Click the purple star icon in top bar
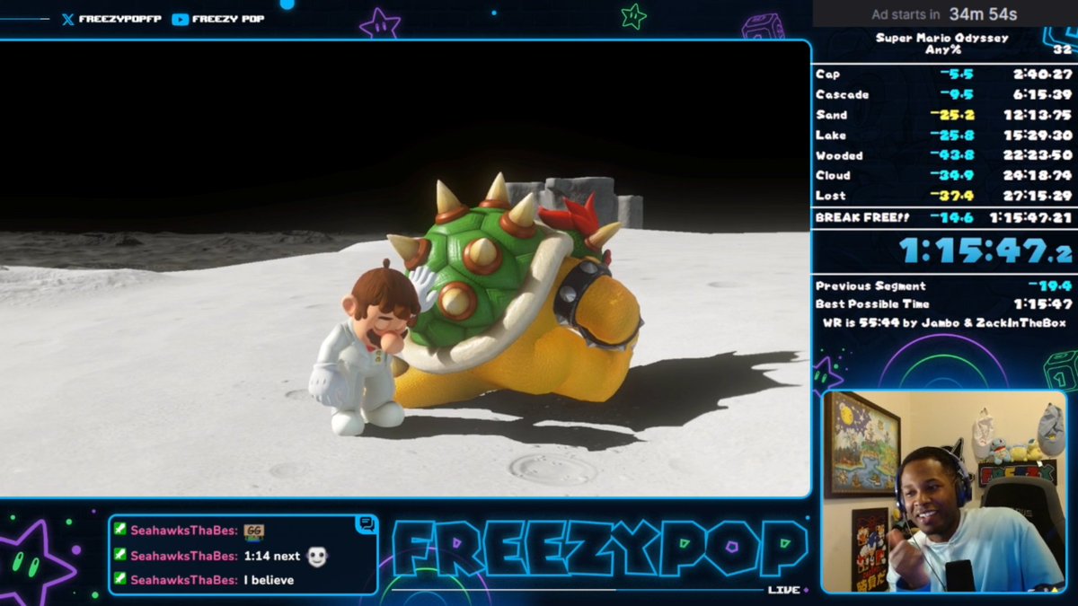The height and width of the screenshot is (606, 1078). (x=380, y=22)
